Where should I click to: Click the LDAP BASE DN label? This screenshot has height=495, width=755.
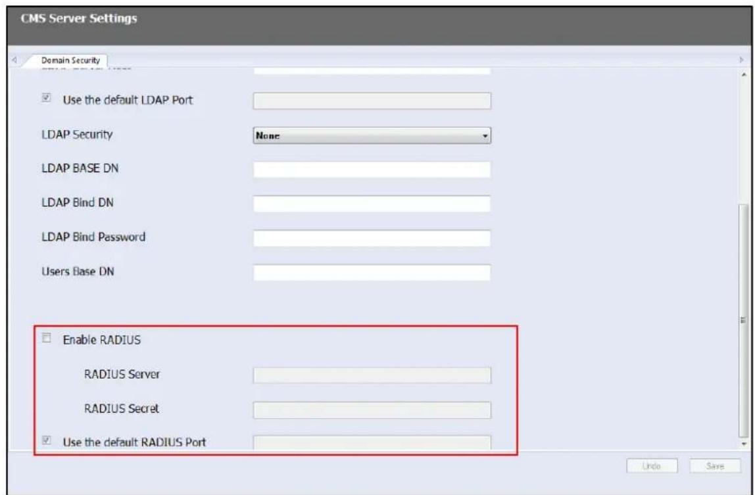click(x=80, y=168)
